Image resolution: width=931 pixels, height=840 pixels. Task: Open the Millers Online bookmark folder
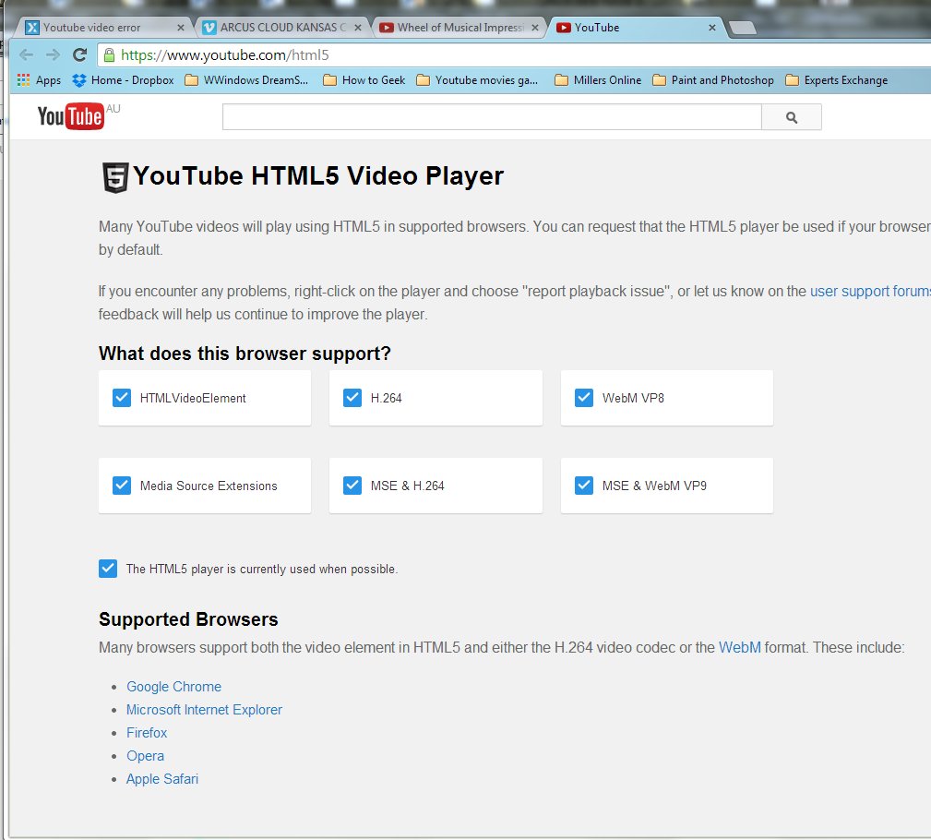(x=598, y=80)
